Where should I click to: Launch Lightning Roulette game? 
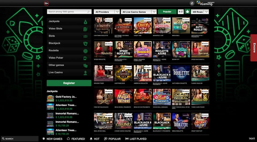click(x=104, y=26)
